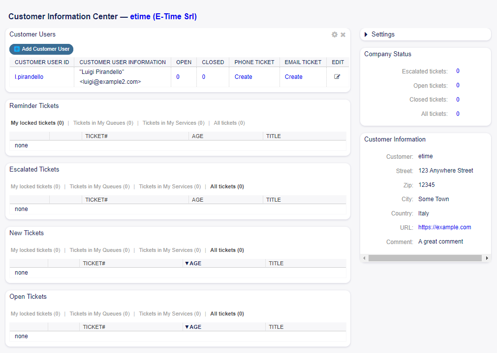The width and height of the screenshot is (497, 353).
Task: Open the https://example.com URL link
Action: tap(444, 227)
